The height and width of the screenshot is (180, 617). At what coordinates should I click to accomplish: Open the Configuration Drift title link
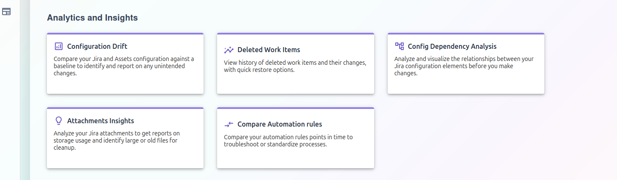tap(97, 46)
